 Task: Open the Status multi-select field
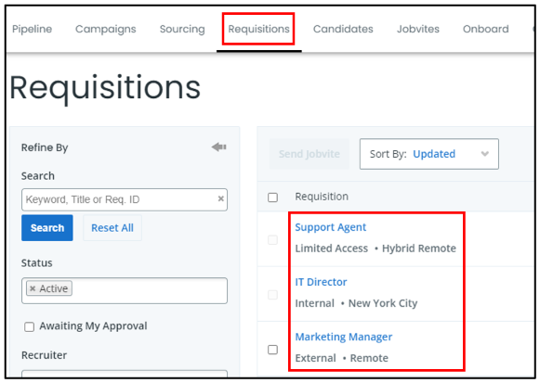125,290
